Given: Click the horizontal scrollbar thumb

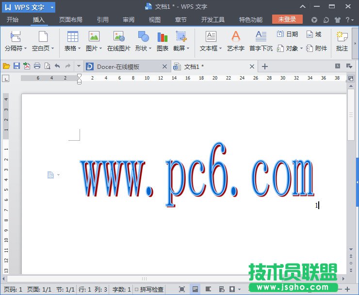Looking at the screenshot, I should (x=144, y=279).
